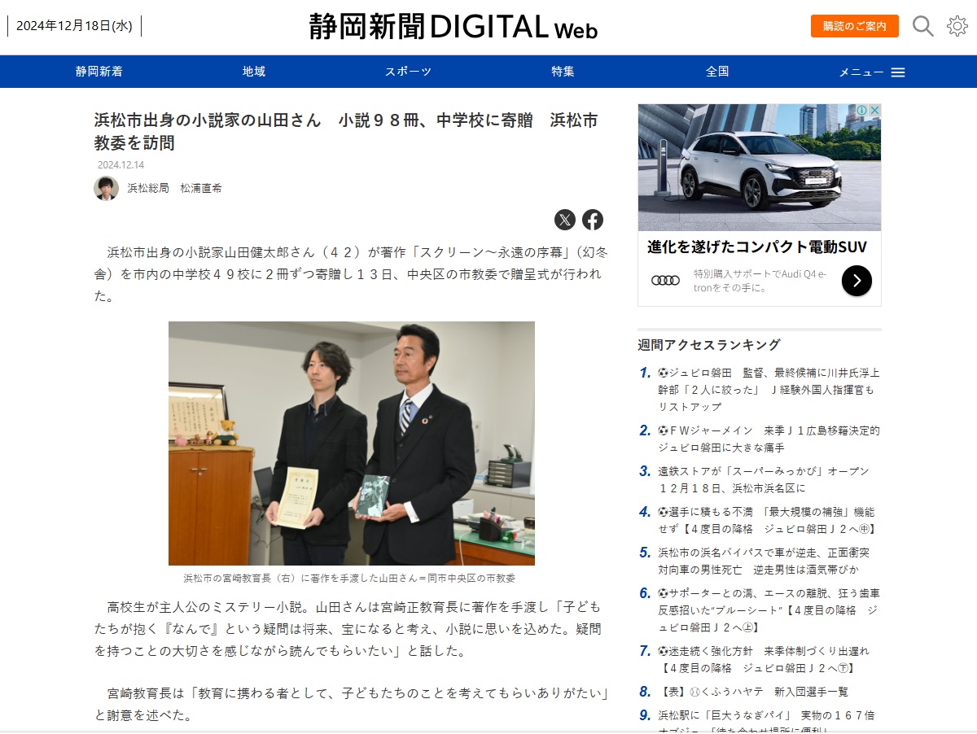Viewport: 977px width, 734px height.
Task: Go to the 地域 section
Action: click(x=254, y=72)
